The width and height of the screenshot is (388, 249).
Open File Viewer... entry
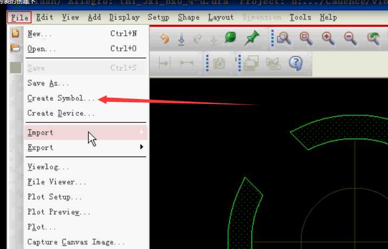[x=86, y=182]
